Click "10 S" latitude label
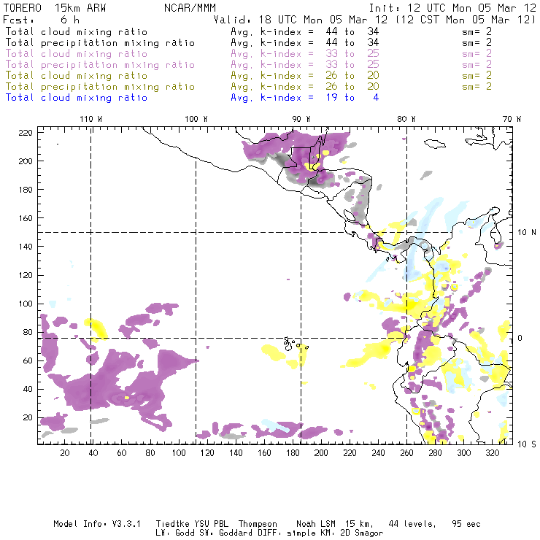 (x=527, y=444)
